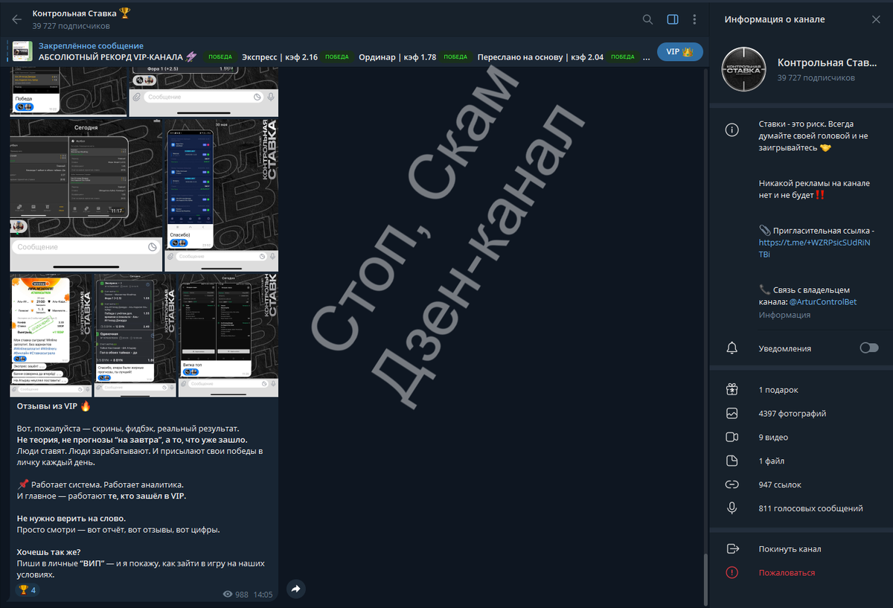
Task: Click the video camera icon
Action: (x=732, y=438)
